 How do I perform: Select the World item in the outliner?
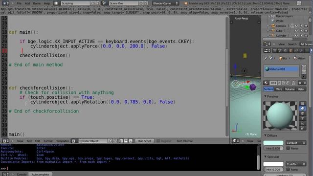(280, 21)
